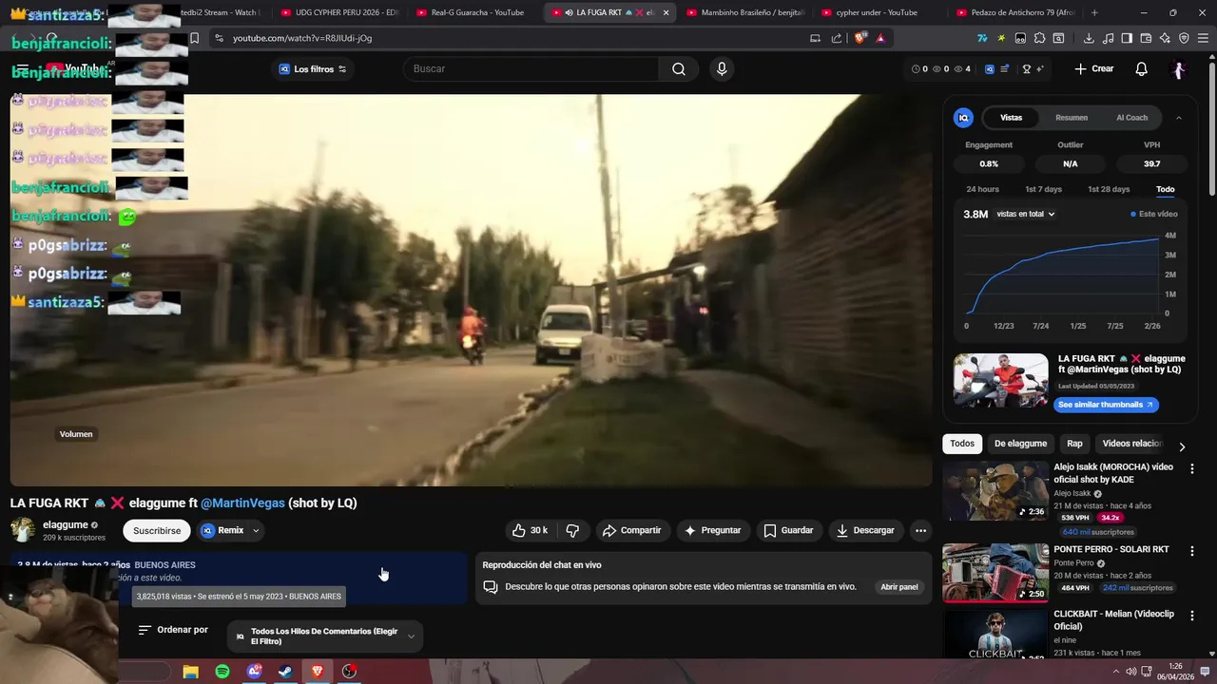1217x684 pixels.
Task: Open elaggume channel avatar
Action: coord(23,530)
